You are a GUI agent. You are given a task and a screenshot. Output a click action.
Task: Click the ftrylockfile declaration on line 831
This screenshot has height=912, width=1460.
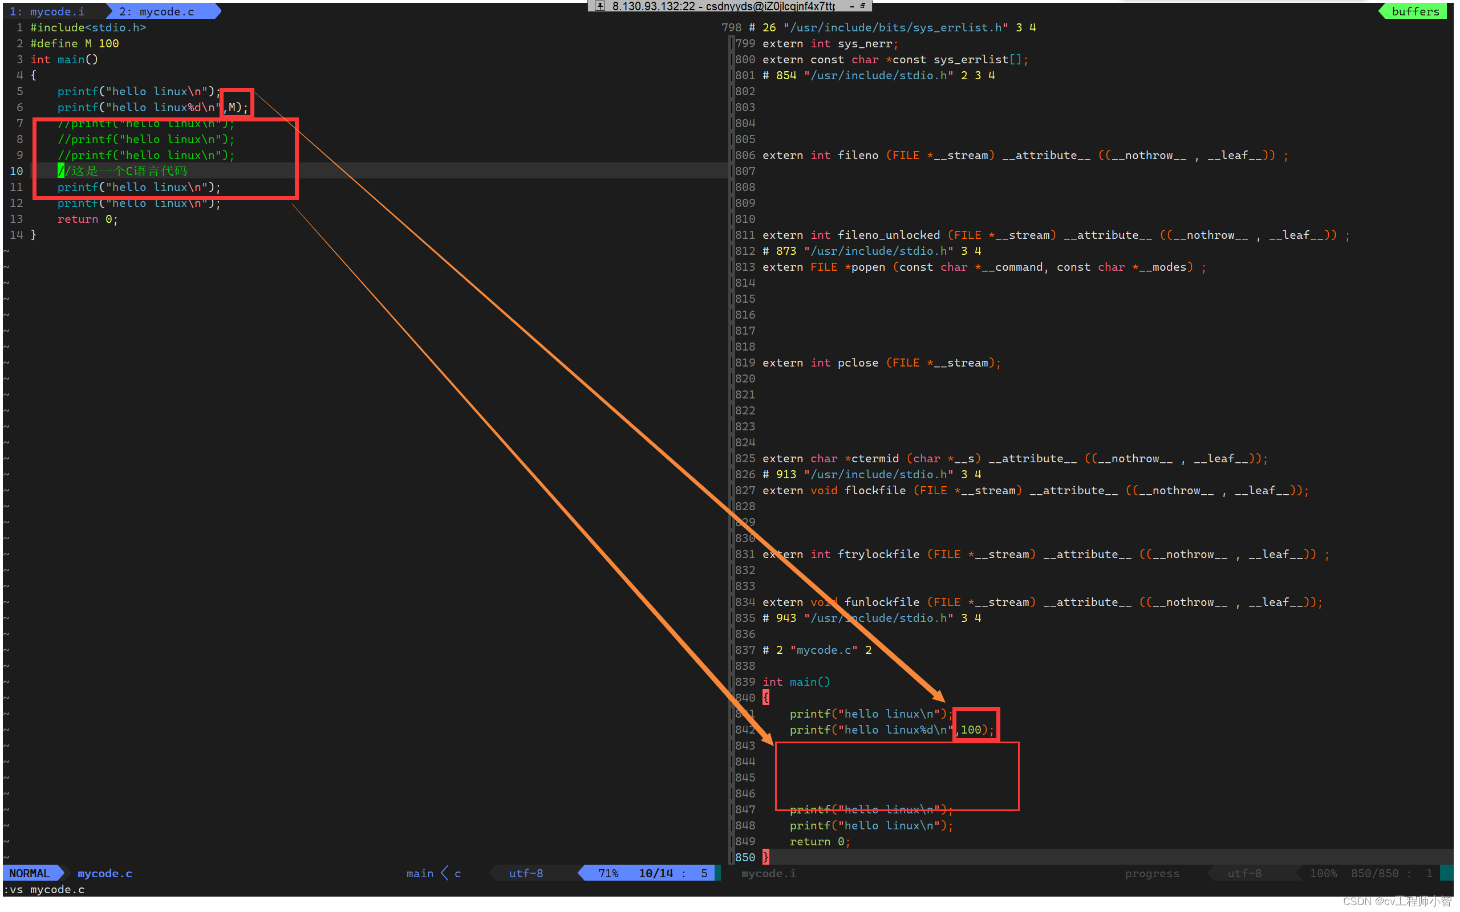(1045, 554)
